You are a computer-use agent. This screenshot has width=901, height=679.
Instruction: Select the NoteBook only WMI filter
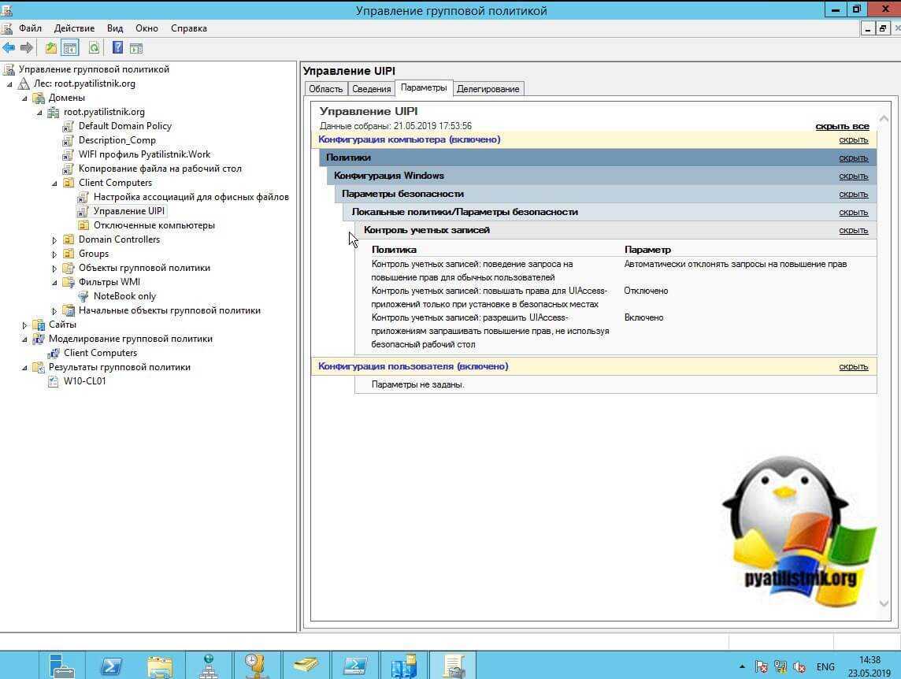point(124,296)
